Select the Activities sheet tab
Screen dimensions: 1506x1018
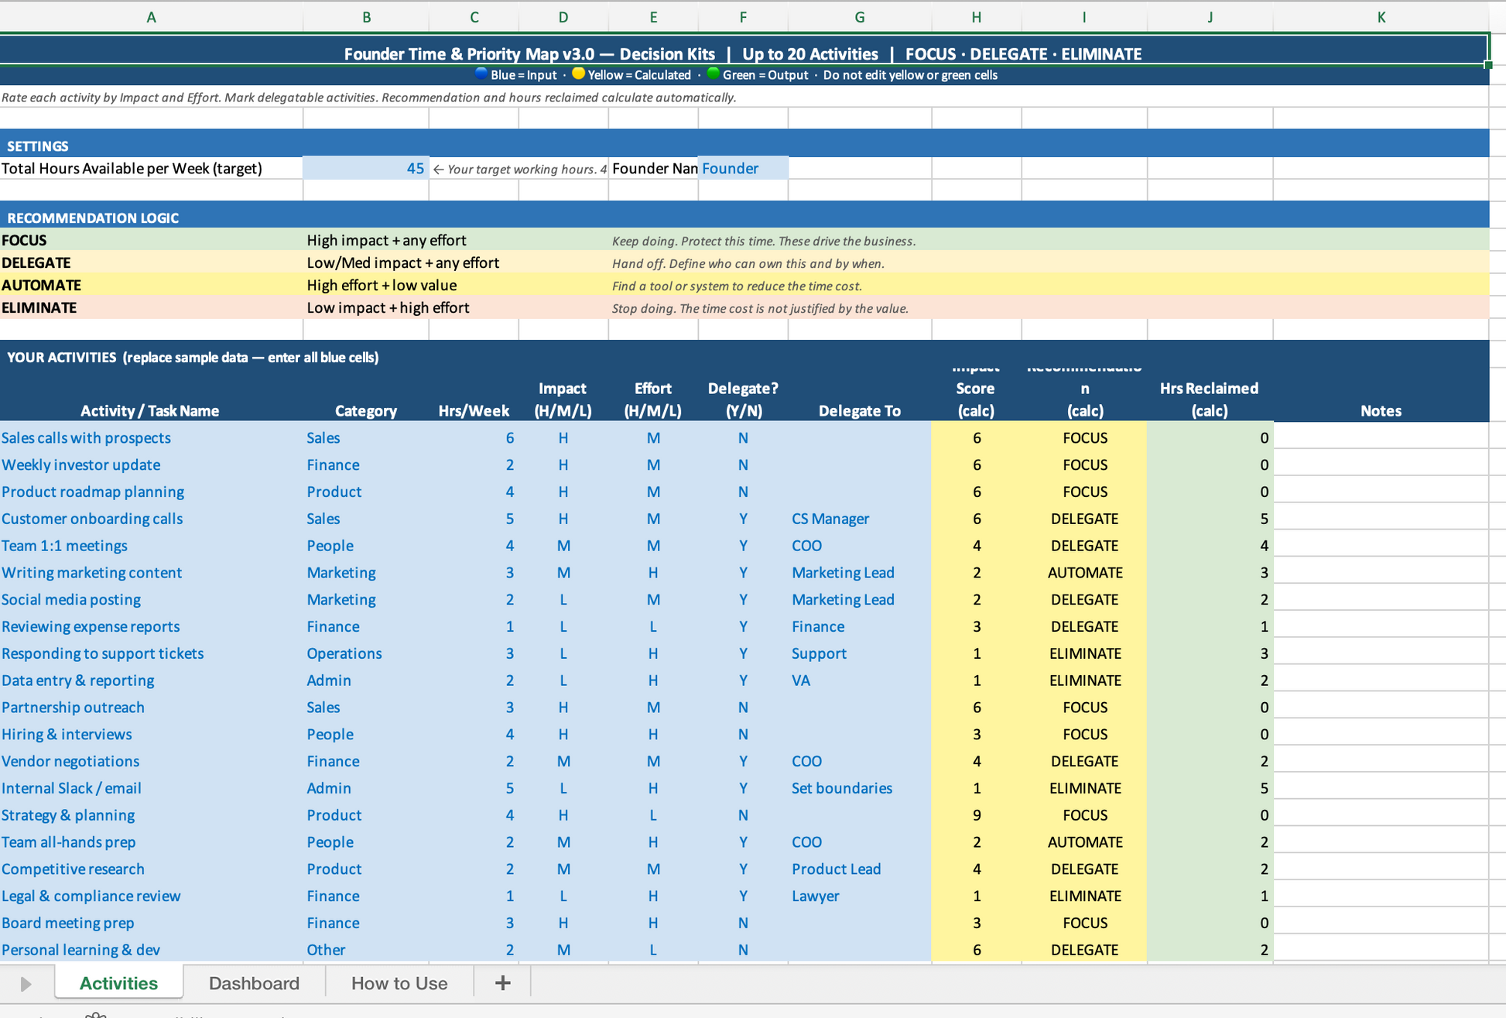pos(118,983)
